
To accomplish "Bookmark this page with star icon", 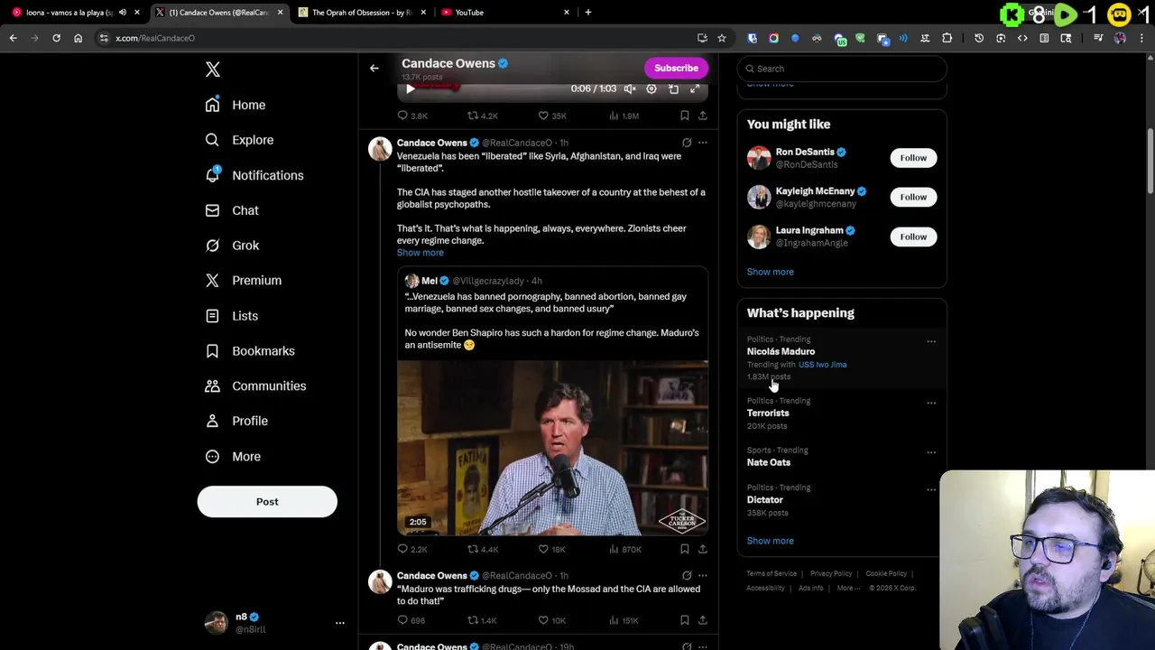I will (x=722, y=38).
